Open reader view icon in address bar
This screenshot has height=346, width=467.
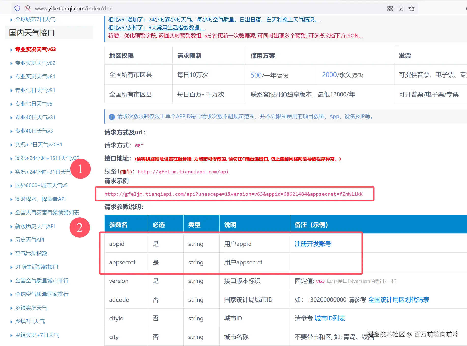(x=401, y=8)
